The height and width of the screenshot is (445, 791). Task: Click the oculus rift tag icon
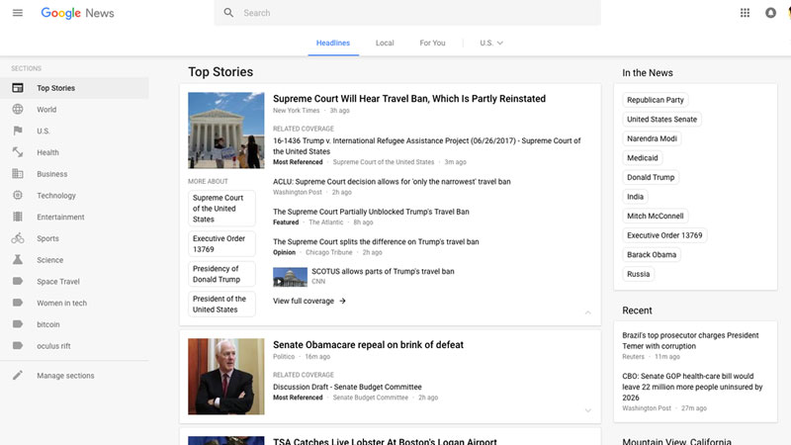click(18, 345)
